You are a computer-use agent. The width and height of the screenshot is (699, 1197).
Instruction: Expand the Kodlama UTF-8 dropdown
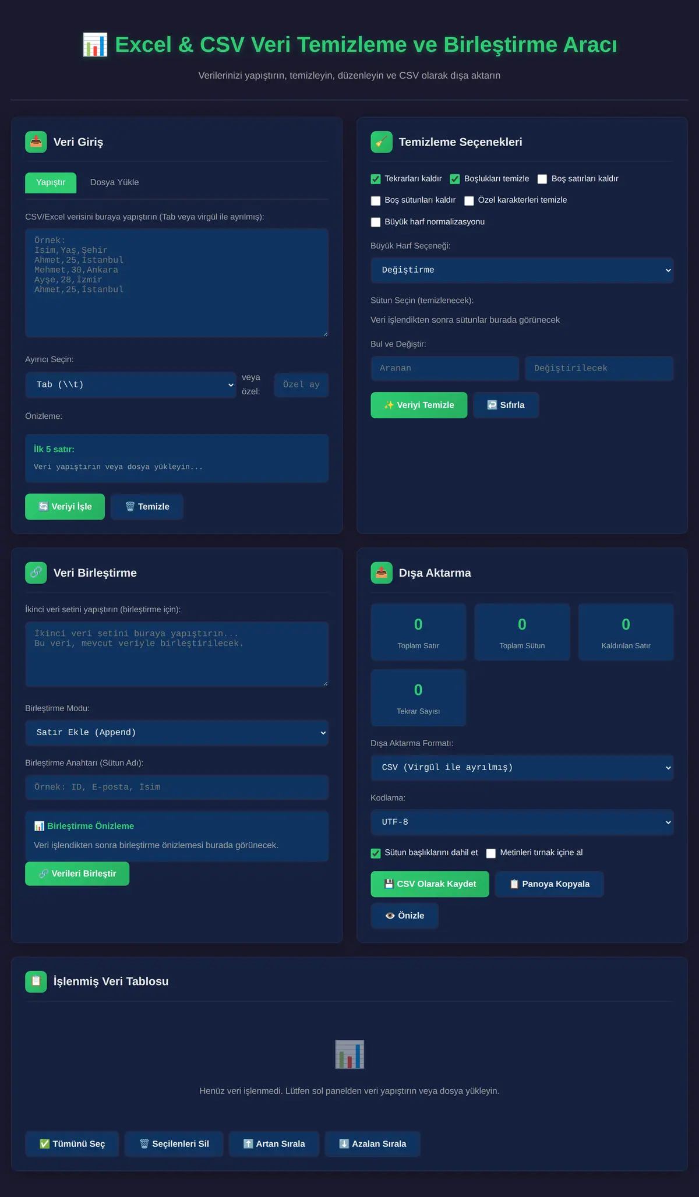point(522,822)
